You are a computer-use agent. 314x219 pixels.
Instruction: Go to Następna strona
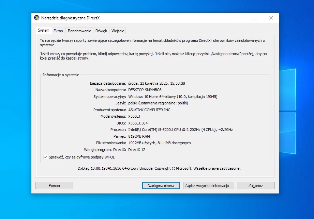pos(161,186)
